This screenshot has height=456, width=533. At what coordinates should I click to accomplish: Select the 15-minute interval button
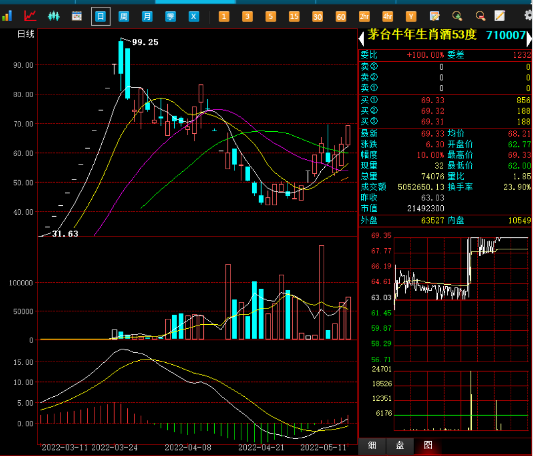[294, 16]
